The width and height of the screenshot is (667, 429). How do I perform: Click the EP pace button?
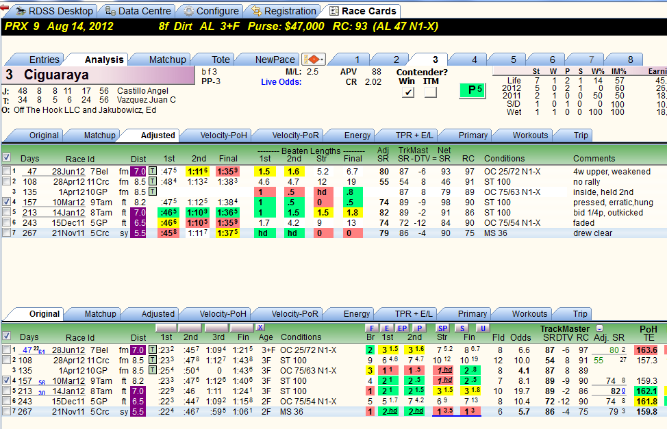point(402,328)
